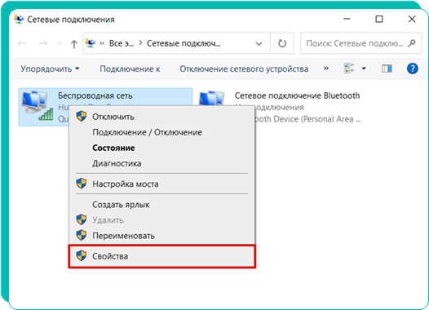Open the 'Упорядочить' dropdown menu
This screenshot has height=310, width=429.
point(50,69)
